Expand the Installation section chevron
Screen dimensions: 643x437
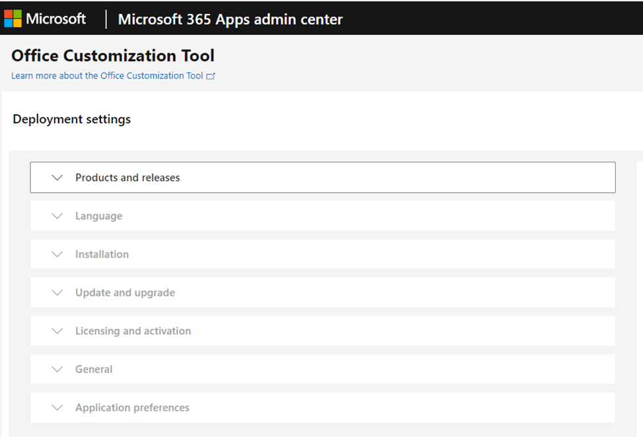click(57, 254)
